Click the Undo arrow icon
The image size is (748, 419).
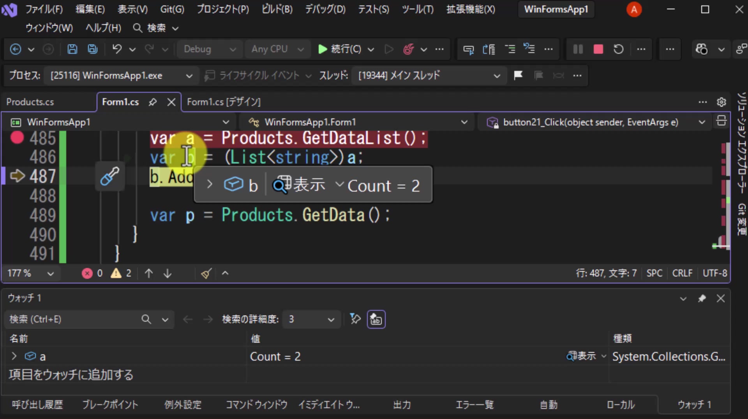tap(117, 49)
